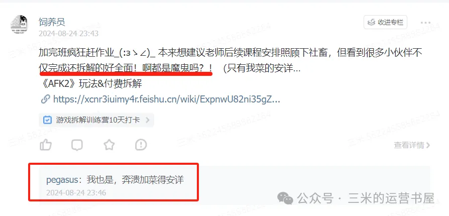This screenshot has width=449, height=216.
Task: Expand the 查看详情 arrow chevron
Action: [x=428, y=145]
